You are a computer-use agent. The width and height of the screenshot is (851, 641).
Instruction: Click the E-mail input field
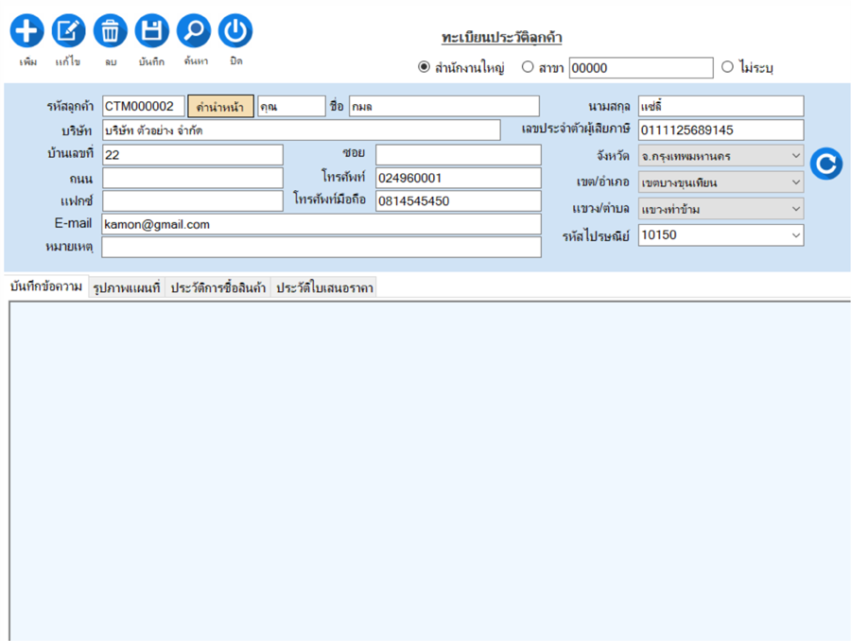point(321,225)
